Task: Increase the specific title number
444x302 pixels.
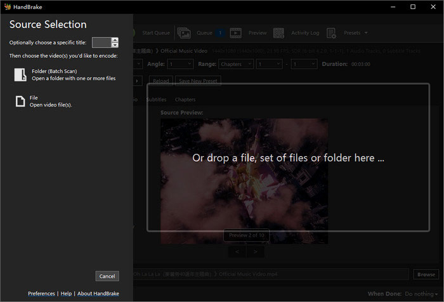Action: pyautogui.click(x=115, y=40)
